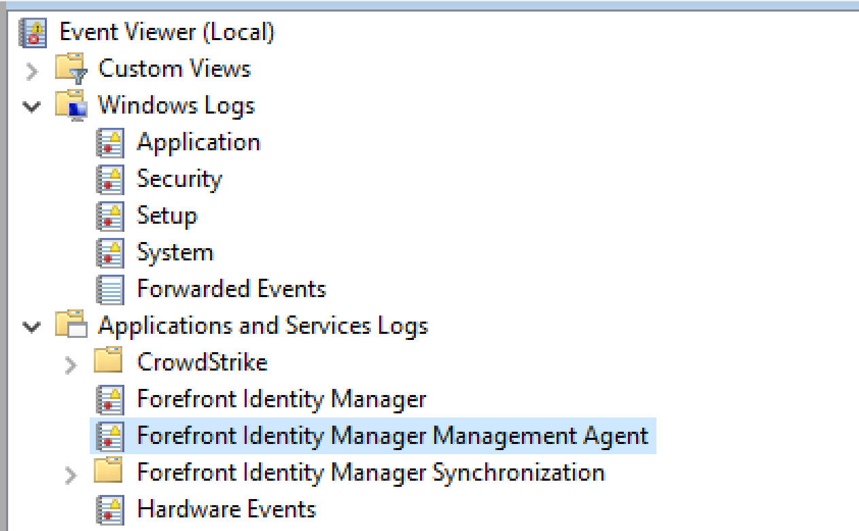Select the Application log icon

[110, 142]
